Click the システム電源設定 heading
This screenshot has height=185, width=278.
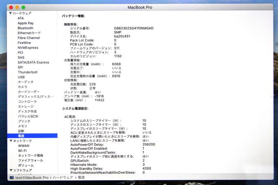pyautogui.click(x=75, y=109)
